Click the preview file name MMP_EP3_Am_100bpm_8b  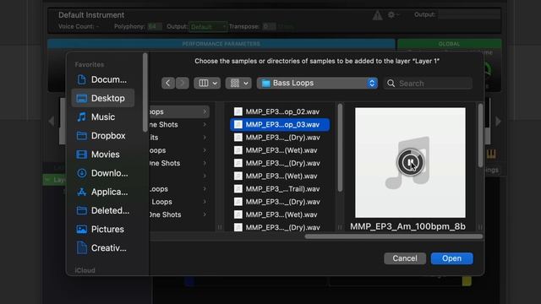(407, 226)
